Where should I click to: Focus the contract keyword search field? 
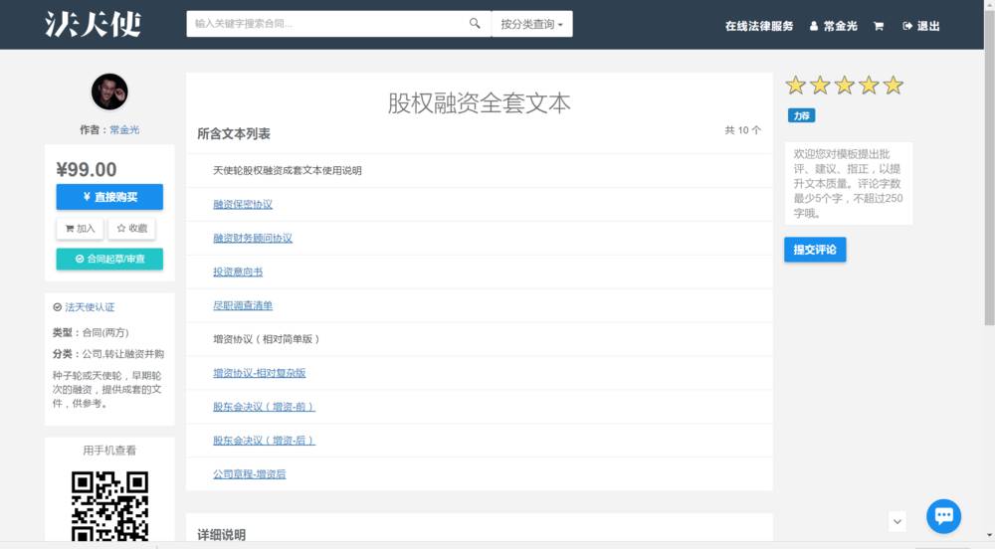point(323,24)
